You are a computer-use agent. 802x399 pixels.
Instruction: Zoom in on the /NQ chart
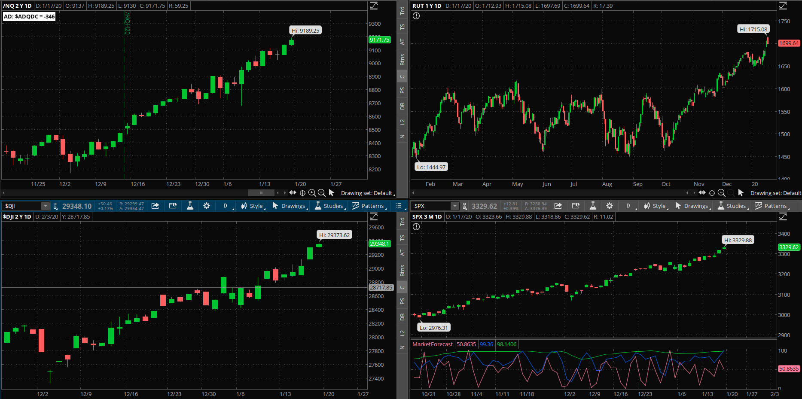(x=312, y=193)
